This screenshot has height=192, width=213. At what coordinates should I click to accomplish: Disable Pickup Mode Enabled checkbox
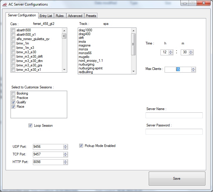tap(81, 146)
